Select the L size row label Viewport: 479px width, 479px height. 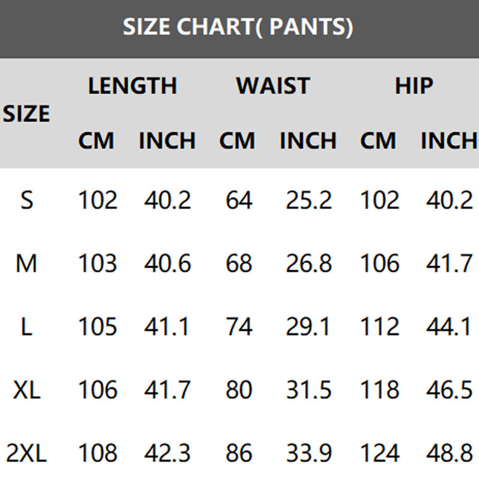(x=26, y=327)
